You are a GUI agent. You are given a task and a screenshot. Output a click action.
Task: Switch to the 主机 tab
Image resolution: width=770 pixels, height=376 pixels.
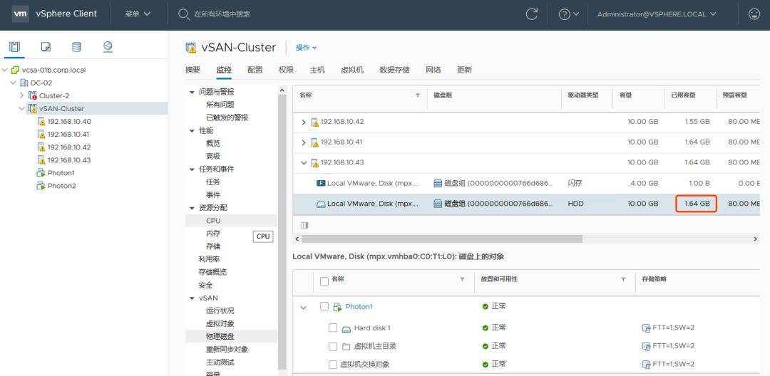pos(317,70)
